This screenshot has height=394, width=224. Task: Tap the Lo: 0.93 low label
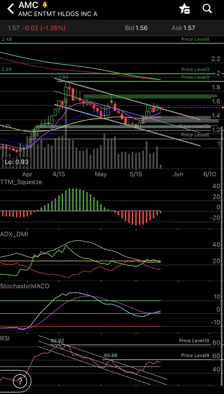click(x=16, y=162)
